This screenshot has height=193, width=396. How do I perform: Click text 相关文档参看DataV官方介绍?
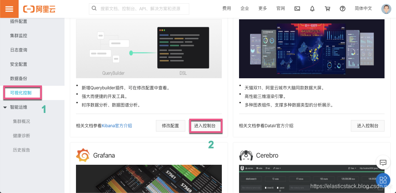tap(266, 126)
